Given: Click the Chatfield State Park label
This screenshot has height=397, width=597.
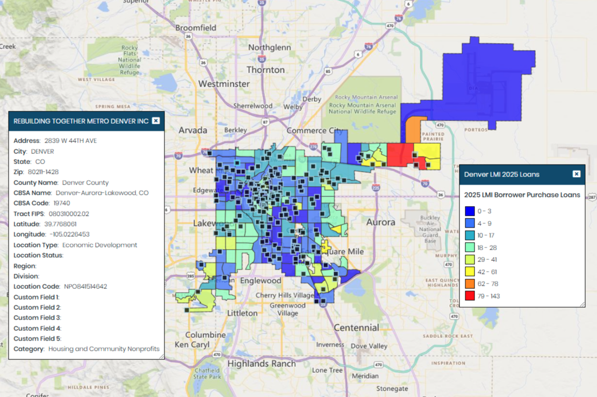Looking at the screenshot, I should (x=207, y=373).
